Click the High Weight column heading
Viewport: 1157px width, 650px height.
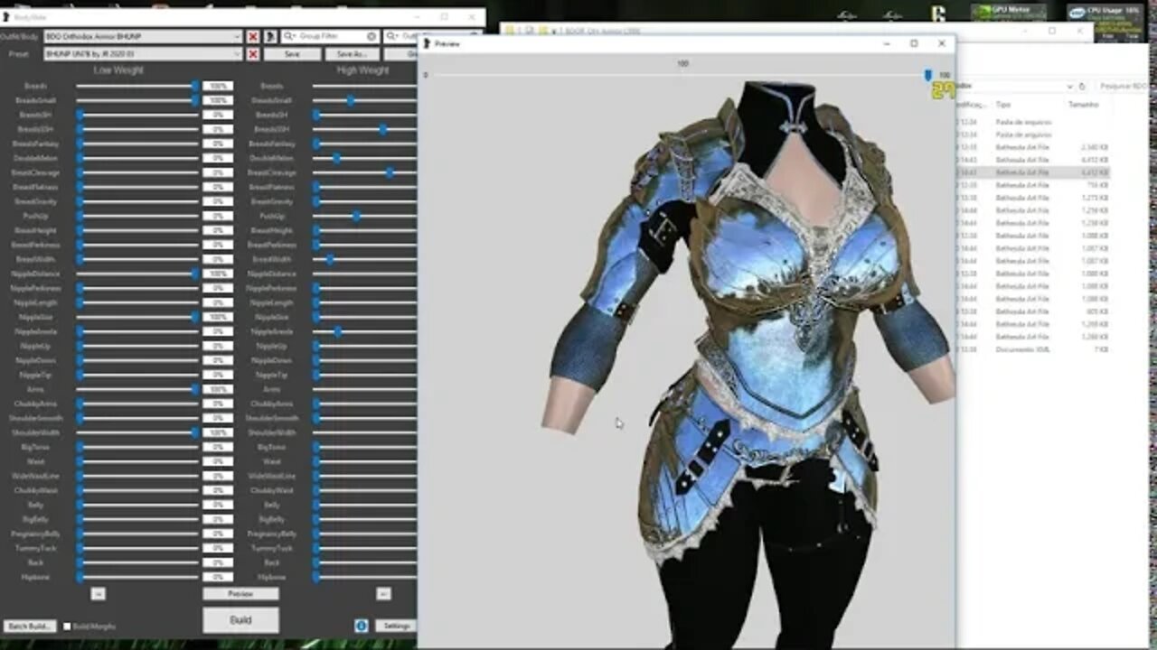[362, 70]
